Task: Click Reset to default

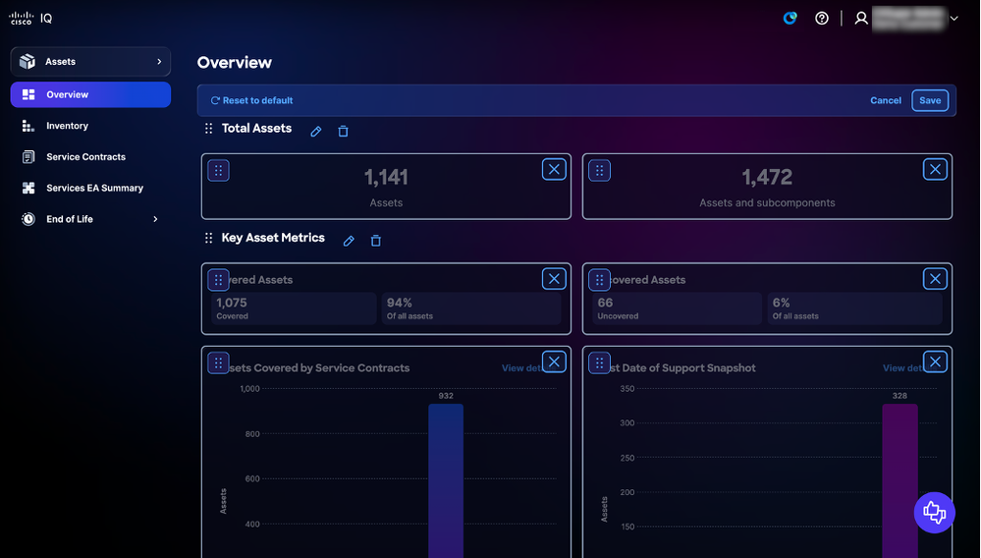Action: tap(251, 100)
